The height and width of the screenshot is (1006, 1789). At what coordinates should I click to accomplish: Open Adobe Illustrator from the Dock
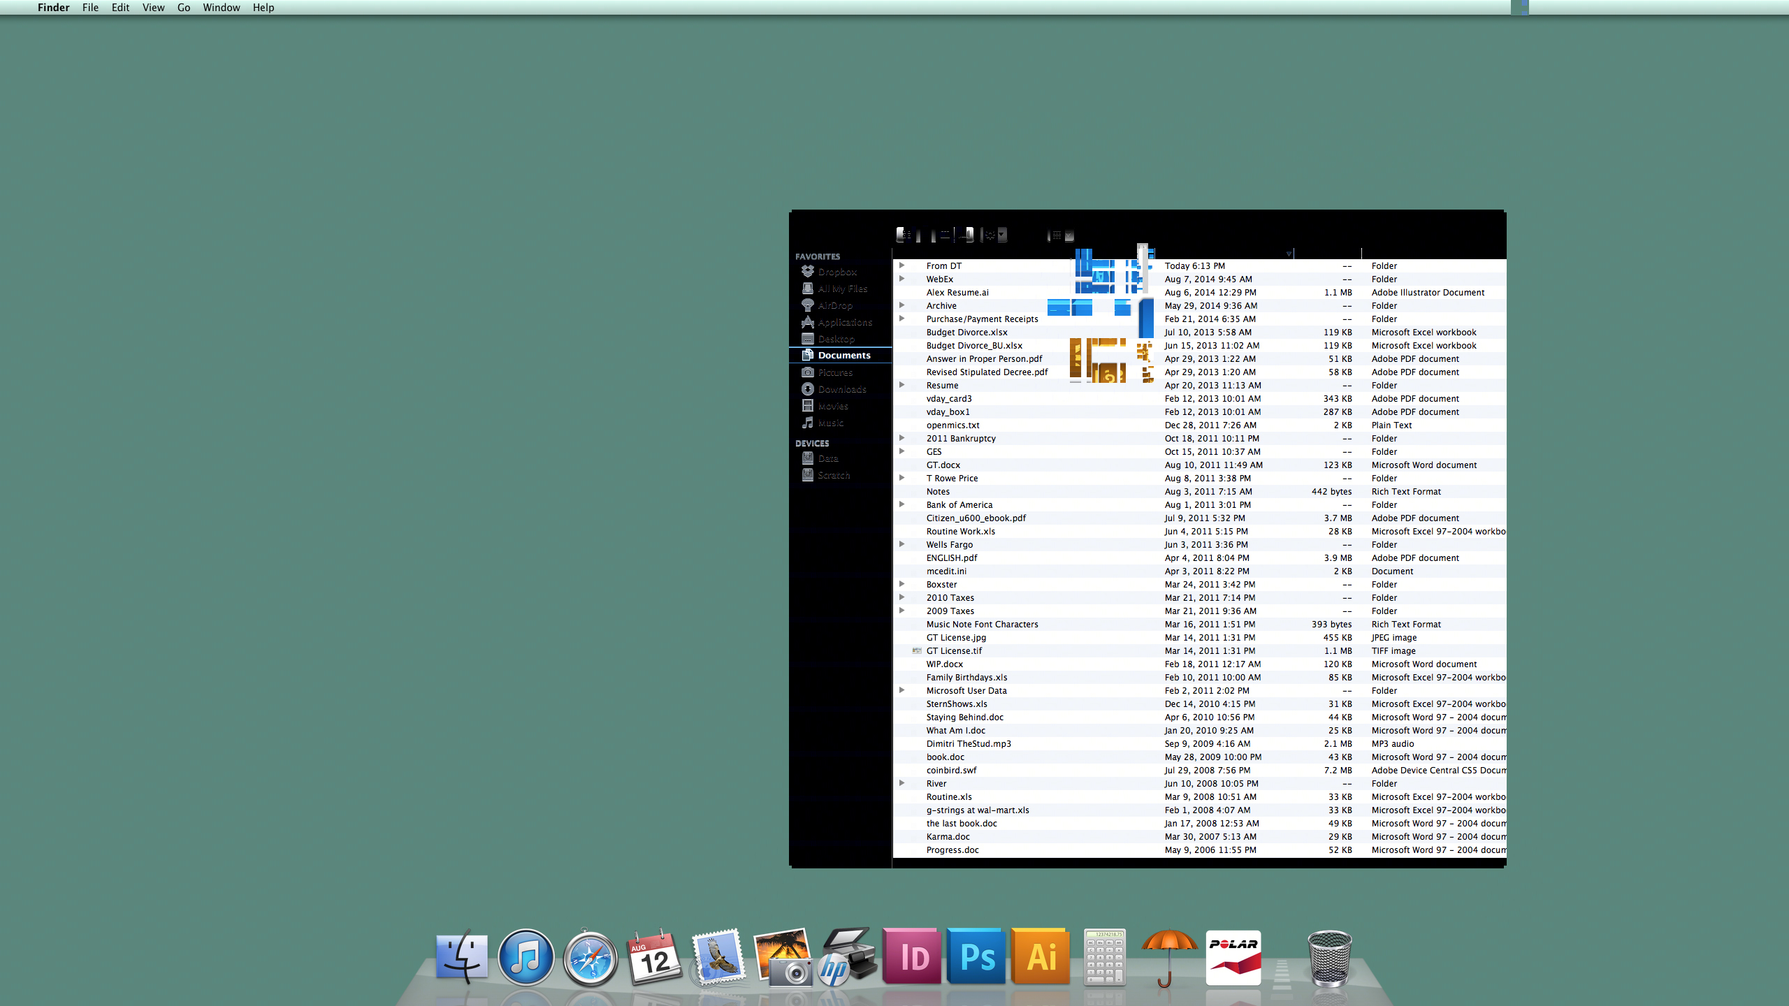coord(1041,956)
